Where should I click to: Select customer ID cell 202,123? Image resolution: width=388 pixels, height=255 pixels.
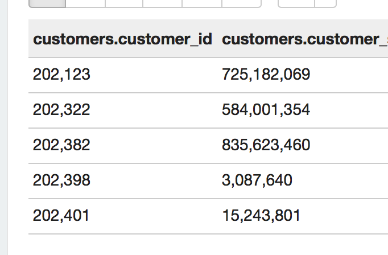coord(62,75)
